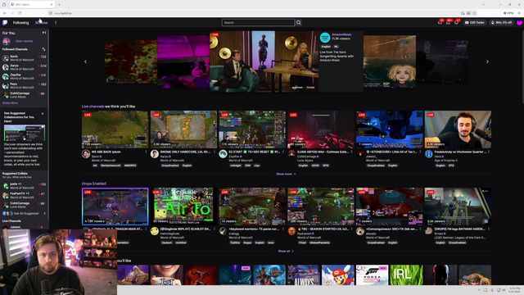Open the Drops Enabled heading link
The height and width of the screenshot is (295, 524).
click(94, 184)
